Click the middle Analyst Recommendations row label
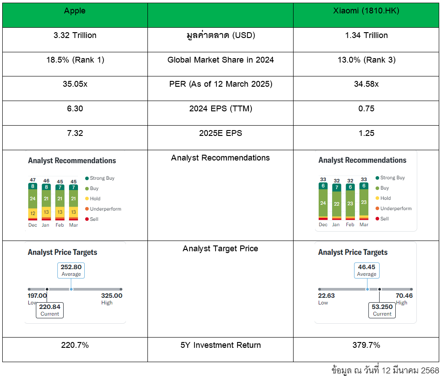This screenshot has width=441, height=376. click(220, 158)
